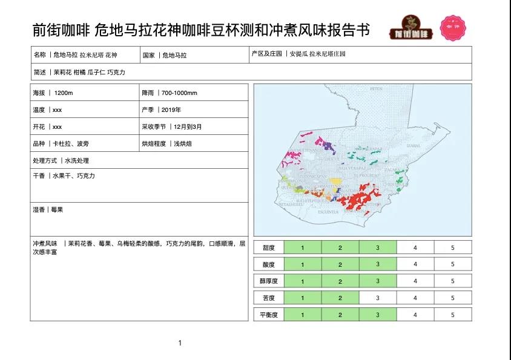Click the yellow region on the map
511x360 pixels.
click(334, 182)
